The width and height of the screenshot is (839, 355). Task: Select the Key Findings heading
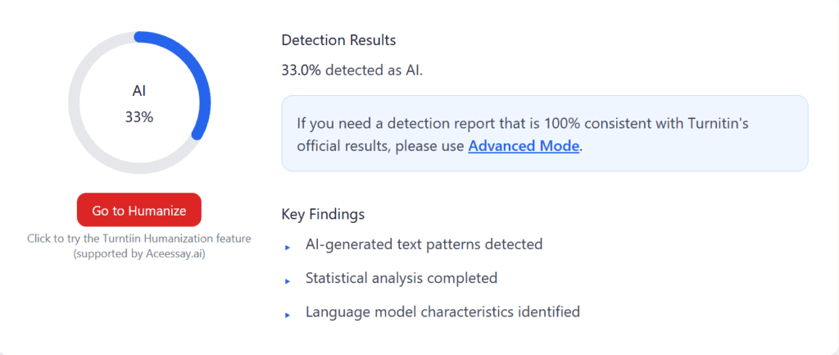pyautogui.click(x=323, y=214)
